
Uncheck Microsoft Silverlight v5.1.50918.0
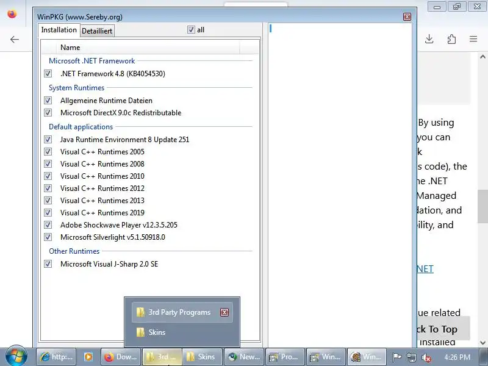pos(48,237)
